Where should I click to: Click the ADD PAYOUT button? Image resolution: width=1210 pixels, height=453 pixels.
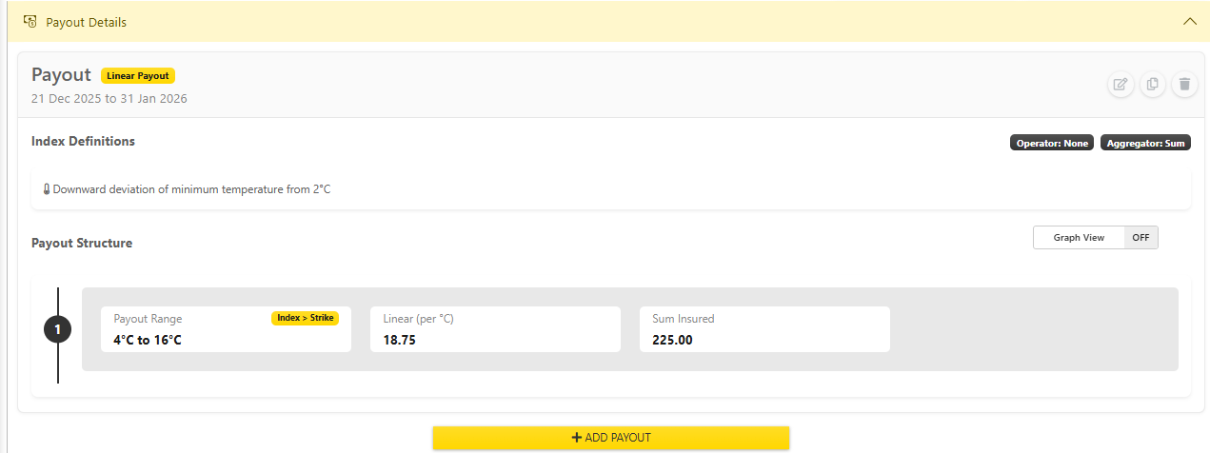(611, 438)
